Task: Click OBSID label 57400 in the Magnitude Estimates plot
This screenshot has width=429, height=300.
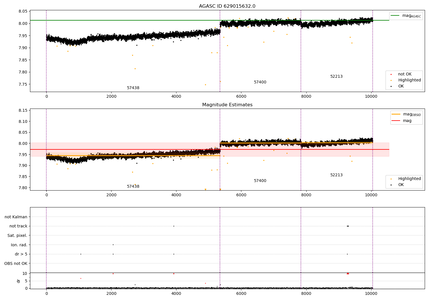Action: (x=260, y=181)
